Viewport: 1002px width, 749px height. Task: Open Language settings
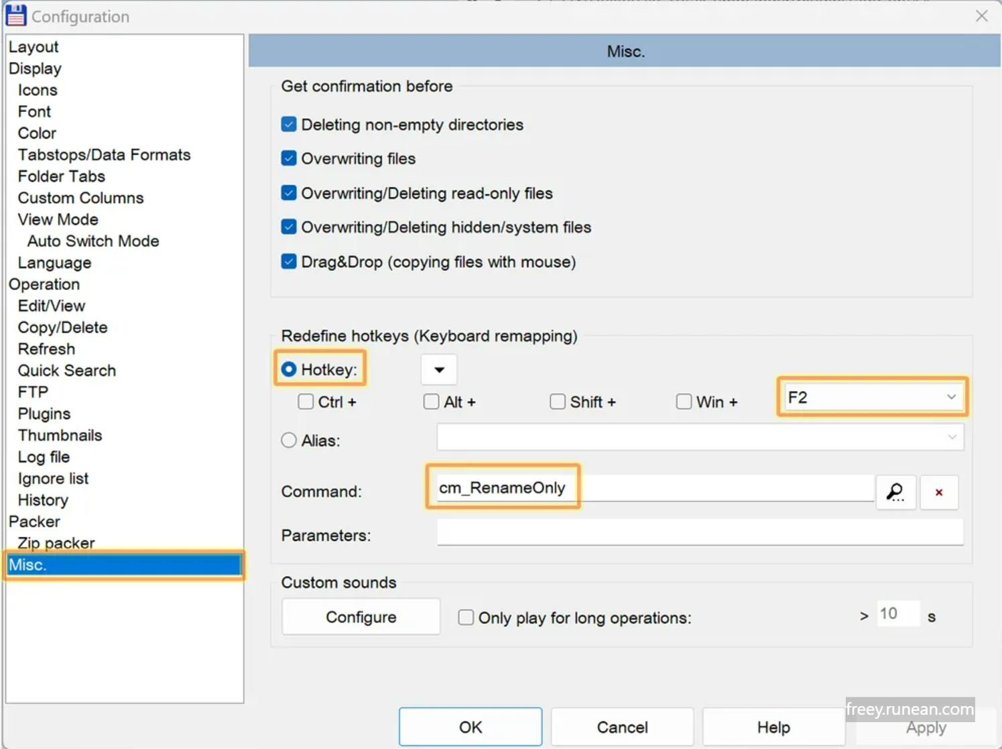tap(54, 263)
